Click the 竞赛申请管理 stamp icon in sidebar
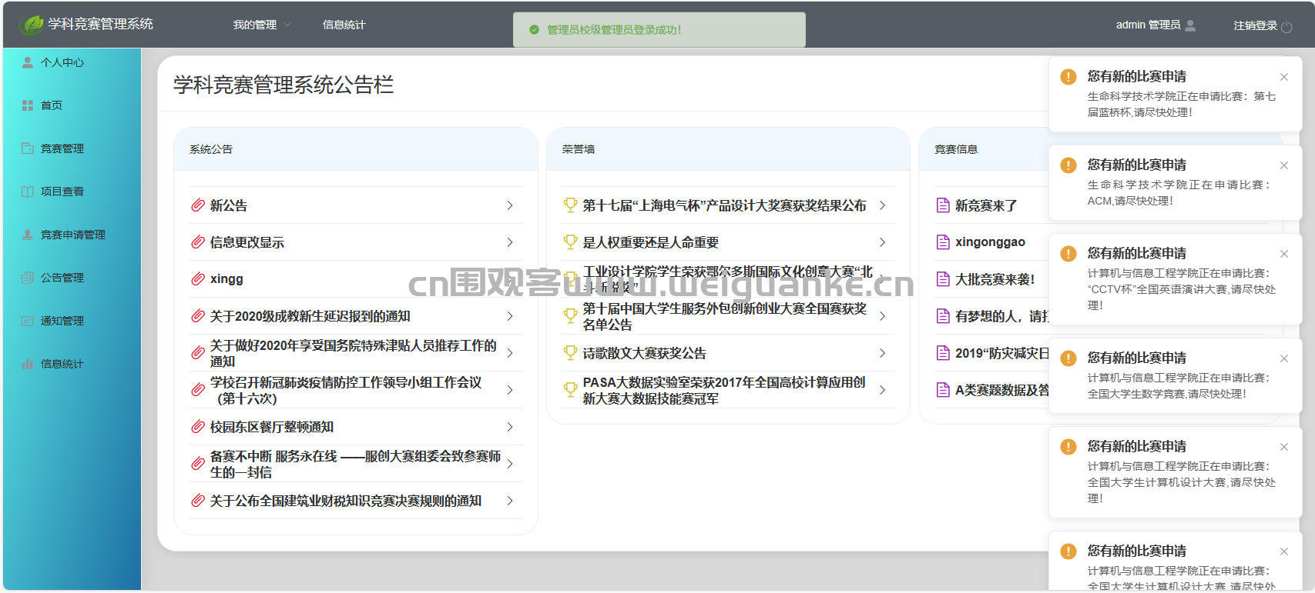The height and width of the screenshot is (593, 1315). [28, 235]
